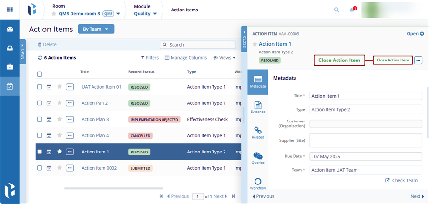Viewport: 429px width, 204px height.
Task: Click the Close Action Item button
Action: (392, 60)
